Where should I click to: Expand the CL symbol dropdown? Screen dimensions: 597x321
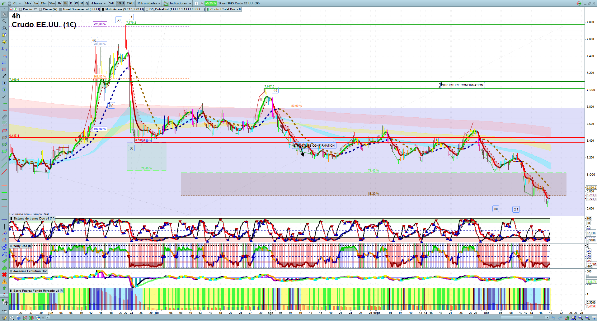(17, 3)
